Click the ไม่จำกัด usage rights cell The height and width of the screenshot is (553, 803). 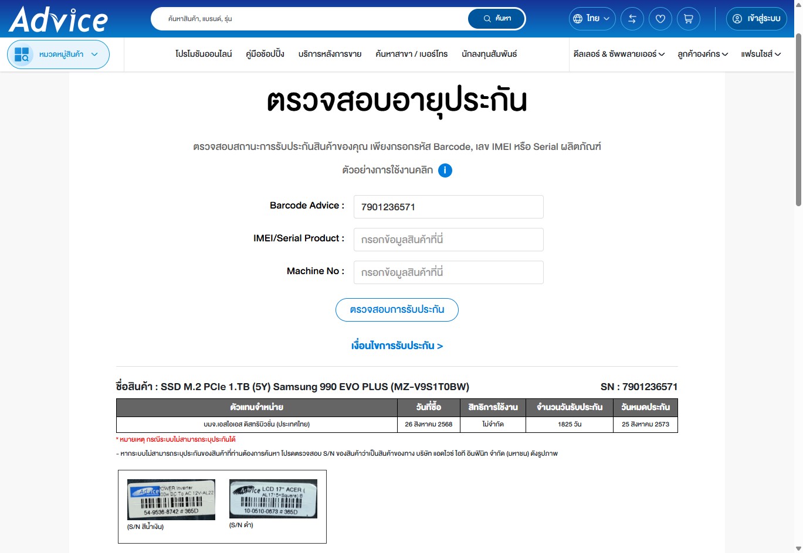[493, 424]
